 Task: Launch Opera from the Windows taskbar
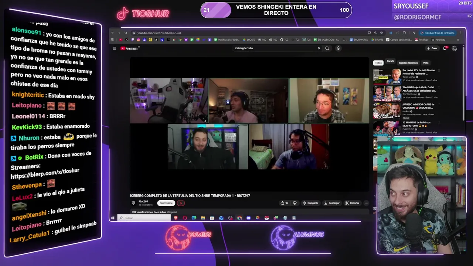pos(185,218)
